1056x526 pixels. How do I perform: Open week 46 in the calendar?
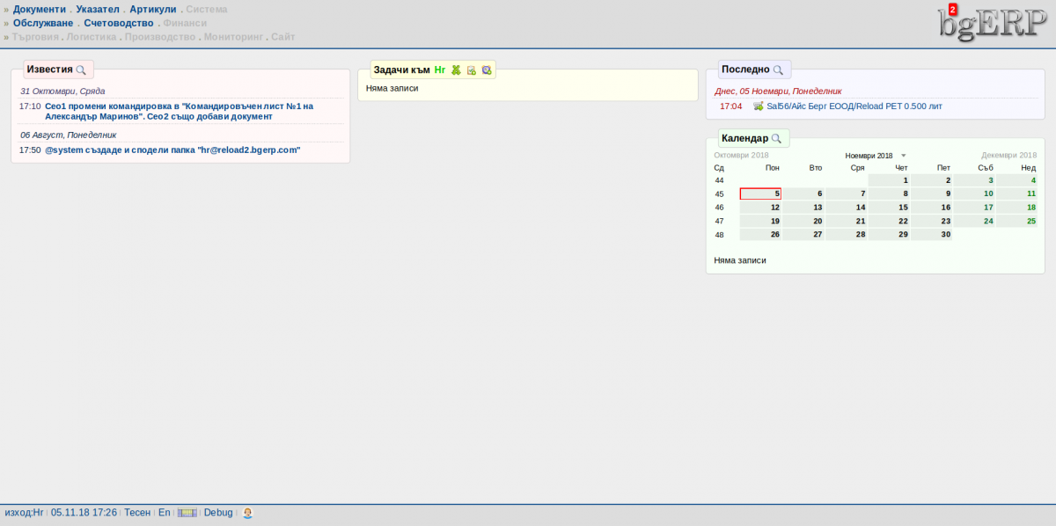click(x=720, y=208)
